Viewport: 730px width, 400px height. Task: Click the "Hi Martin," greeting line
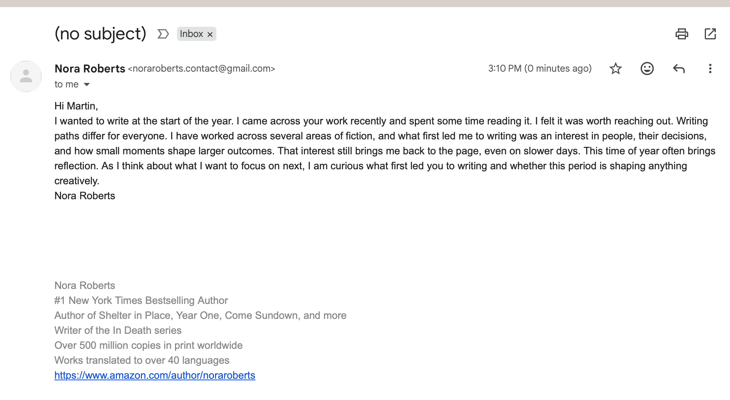[76, 106]
